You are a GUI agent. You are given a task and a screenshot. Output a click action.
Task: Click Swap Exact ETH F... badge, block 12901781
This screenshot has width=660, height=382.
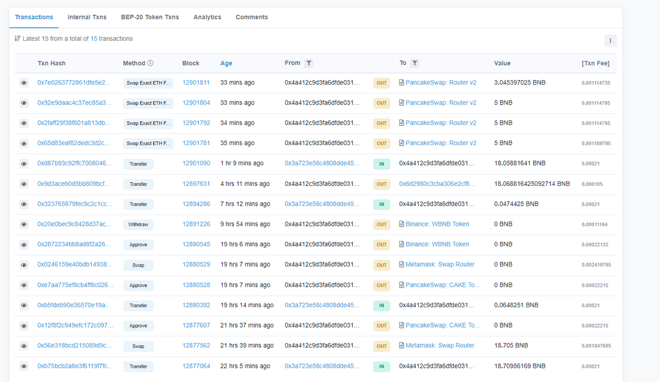tap(148, 143)
